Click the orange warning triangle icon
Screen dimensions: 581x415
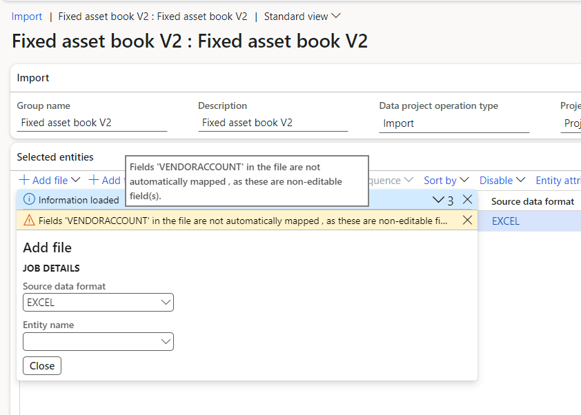pyautogui.click(x=29, y=221)
